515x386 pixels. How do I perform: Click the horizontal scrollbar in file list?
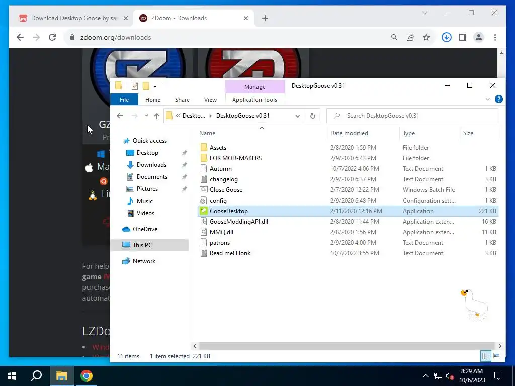click(x=347, y=346)
